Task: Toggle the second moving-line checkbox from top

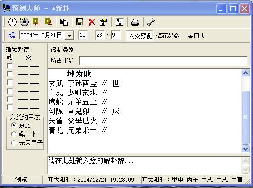Action: 10,74
